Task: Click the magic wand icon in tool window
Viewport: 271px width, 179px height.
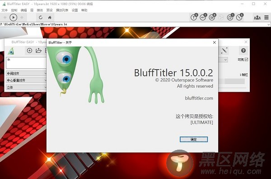Action: tap(224, 51)
